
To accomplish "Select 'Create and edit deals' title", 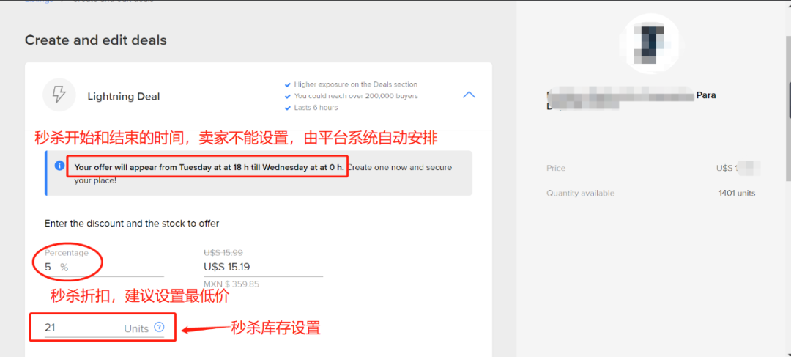I will (x=96, y=40).
